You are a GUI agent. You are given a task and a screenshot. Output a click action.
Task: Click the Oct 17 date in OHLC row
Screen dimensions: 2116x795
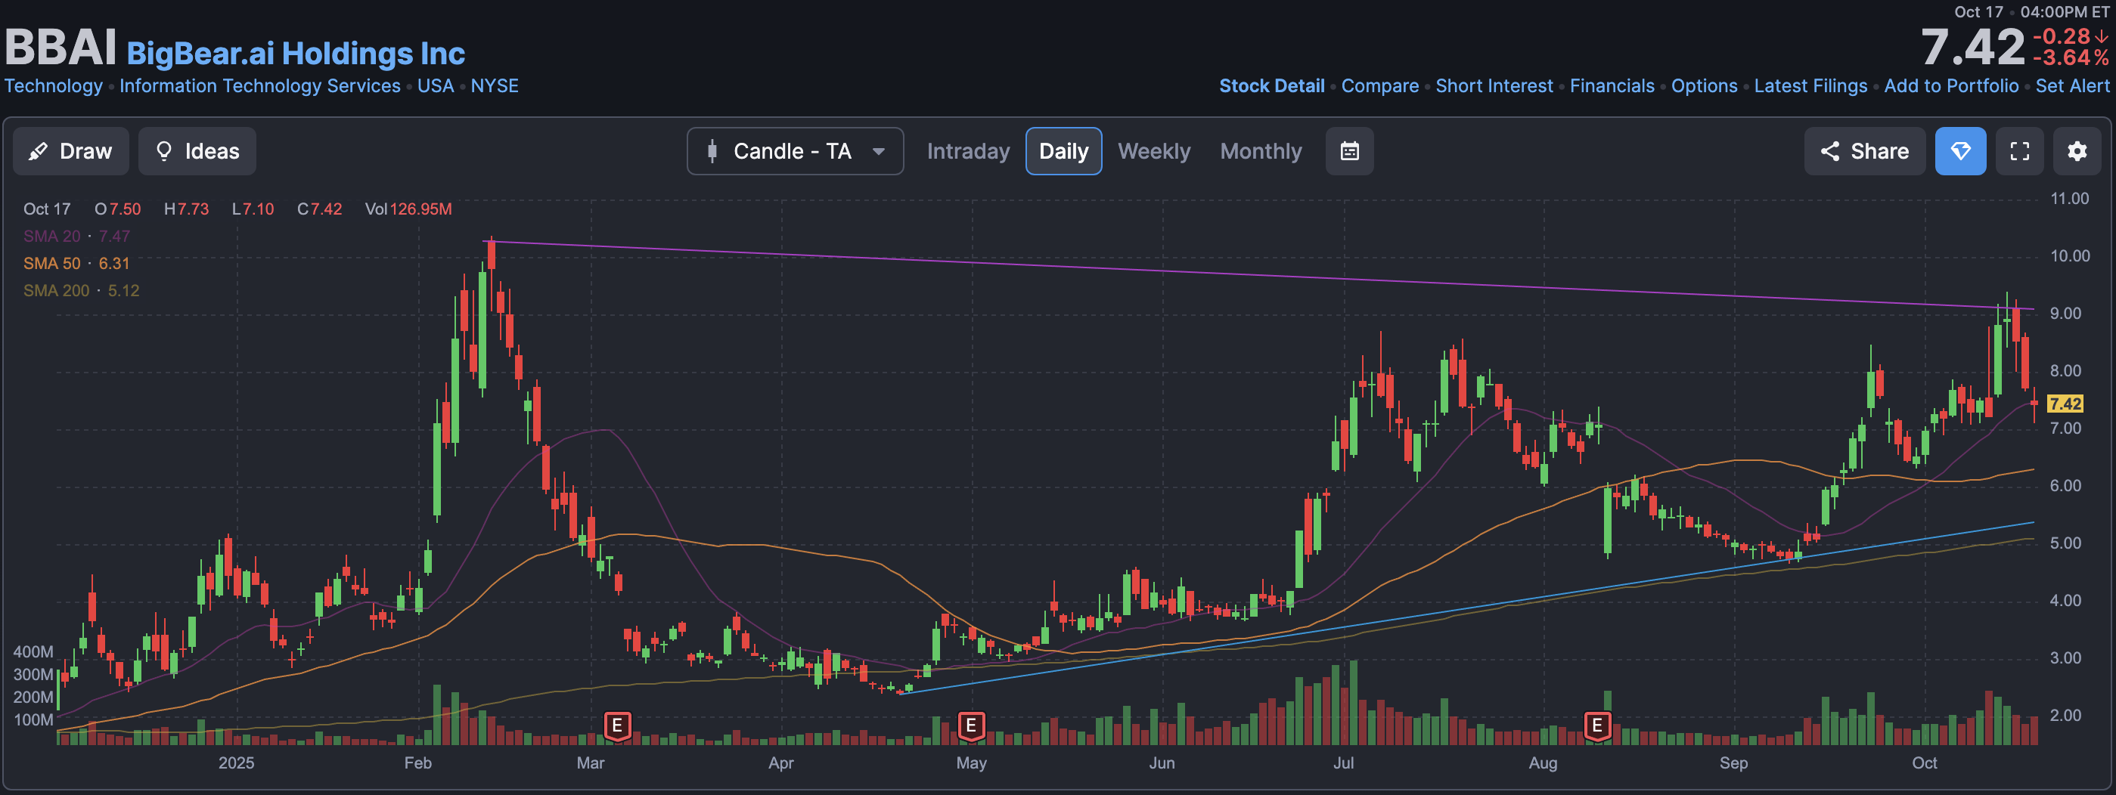[47, 209]
